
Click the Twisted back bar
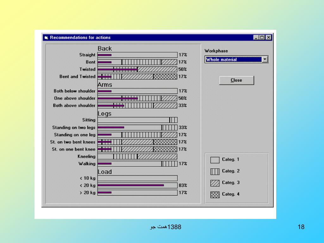click(137, 69)
